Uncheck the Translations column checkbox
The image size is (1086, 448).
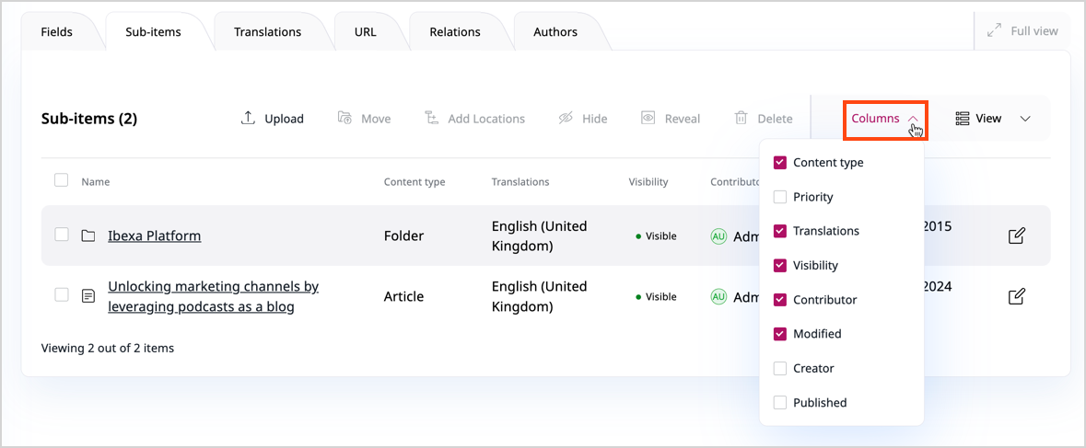(x=780, y=231)
